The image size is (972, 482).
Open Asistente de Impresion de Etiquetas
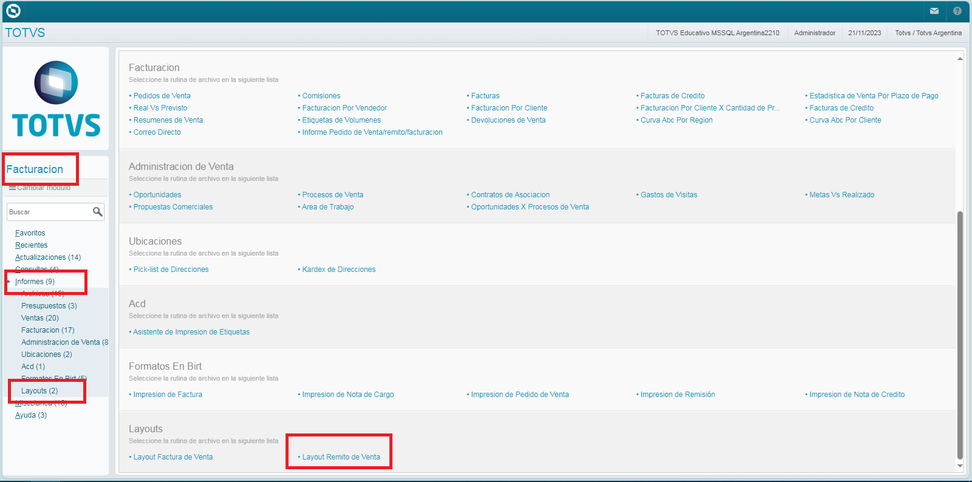(191, 332)
